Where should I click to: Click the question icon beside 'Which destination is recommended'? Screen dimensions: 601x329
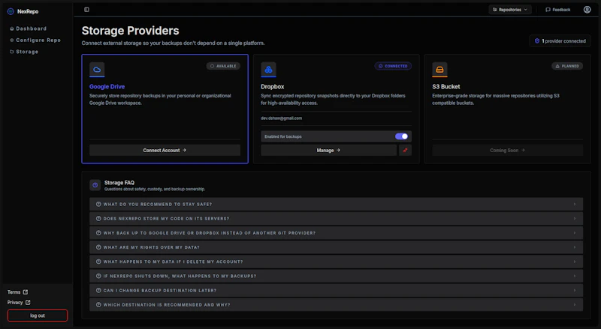coord(98,305)
